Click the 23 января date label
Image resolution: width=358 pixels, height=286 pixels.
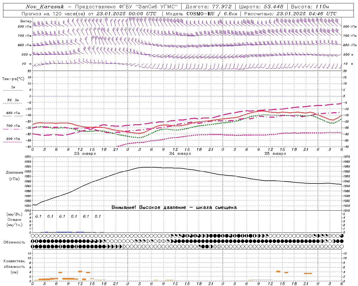(85, 154)
